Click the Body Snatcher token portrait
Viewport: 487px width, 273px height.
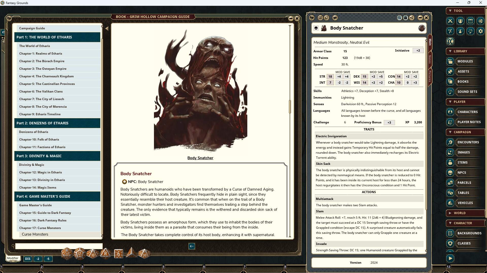[422, 28]
